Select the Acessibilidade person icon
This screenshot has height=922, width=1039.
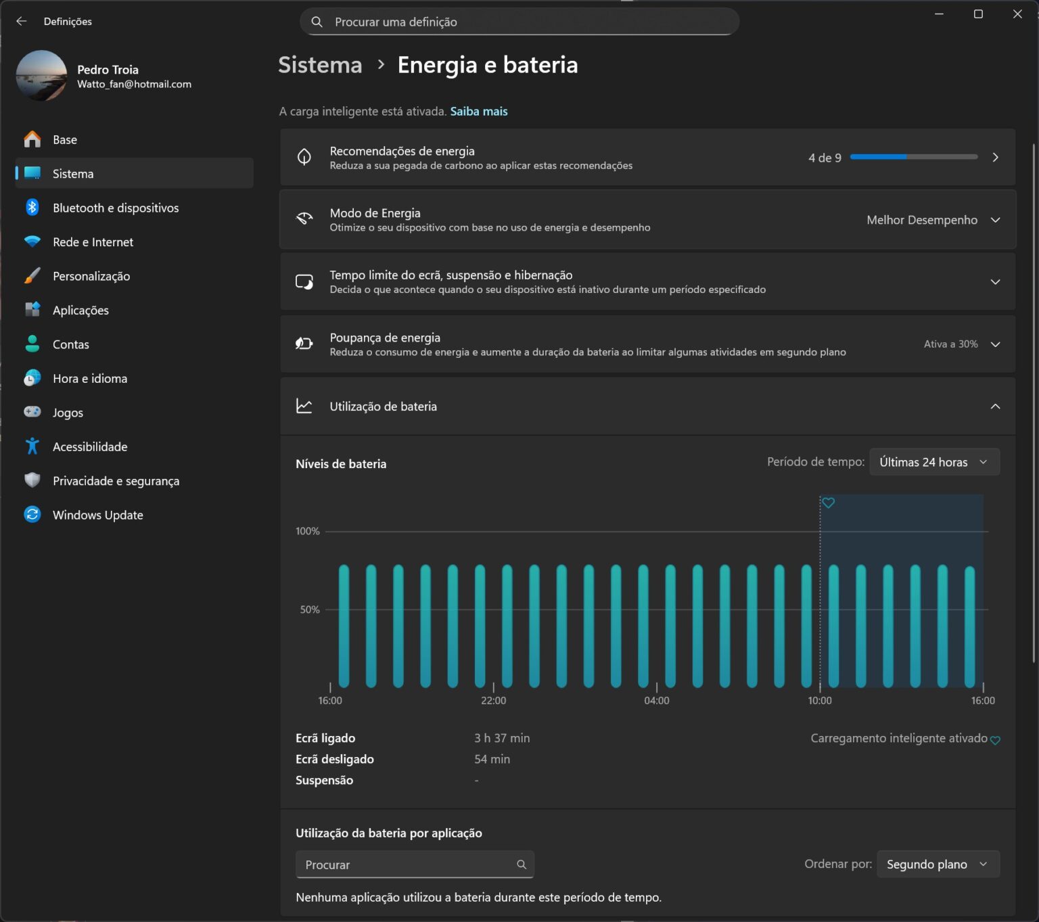[x=32, y=446]
